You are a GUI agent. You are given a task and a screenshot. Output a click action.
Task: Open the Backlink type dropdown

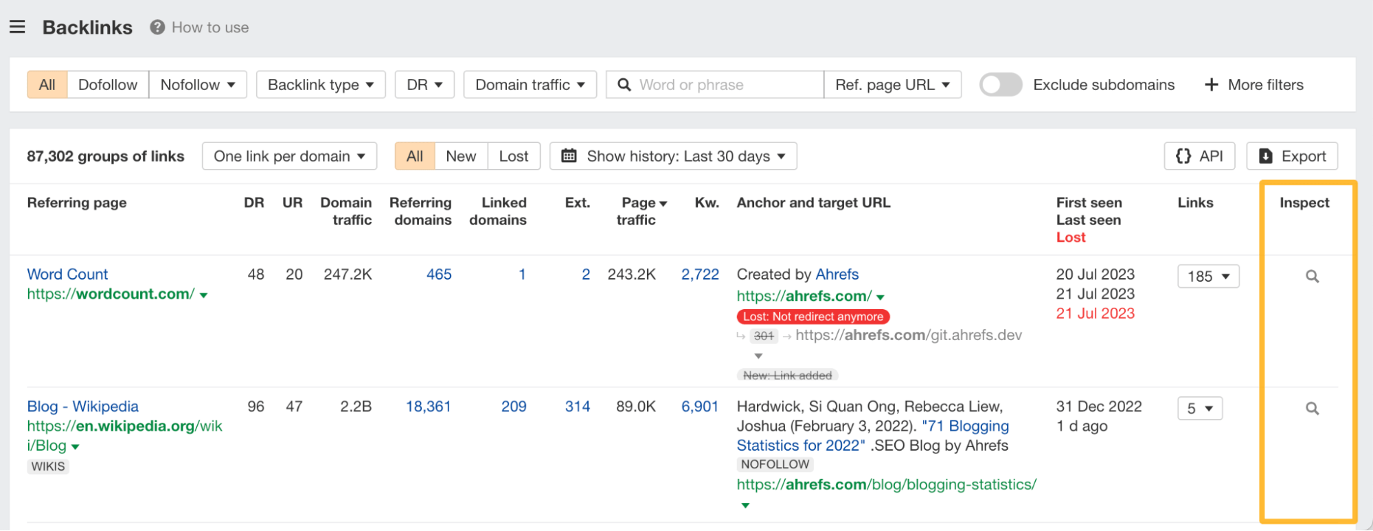(x=321, y=84)
